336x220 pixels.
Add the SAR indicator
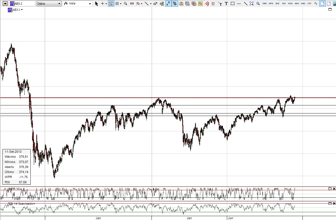[x=265, y=4]
